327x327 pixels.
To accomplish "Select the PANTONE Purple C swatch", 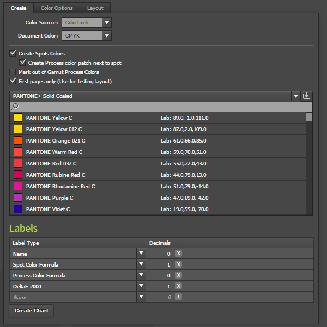I will (x=18, y=198).
